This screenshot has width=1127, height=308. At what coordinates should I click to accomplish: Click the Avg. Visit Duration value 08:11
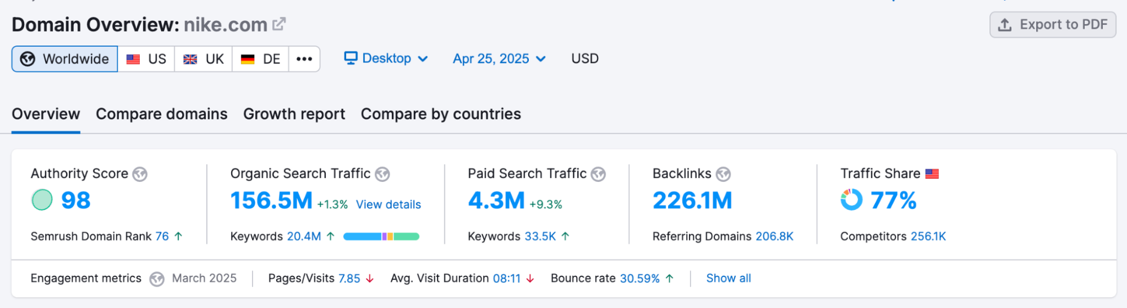tap(507, 279)
